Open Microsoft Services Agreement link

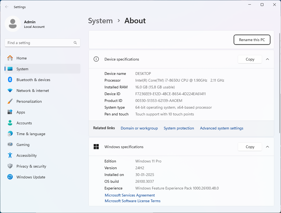coord(130,195)
